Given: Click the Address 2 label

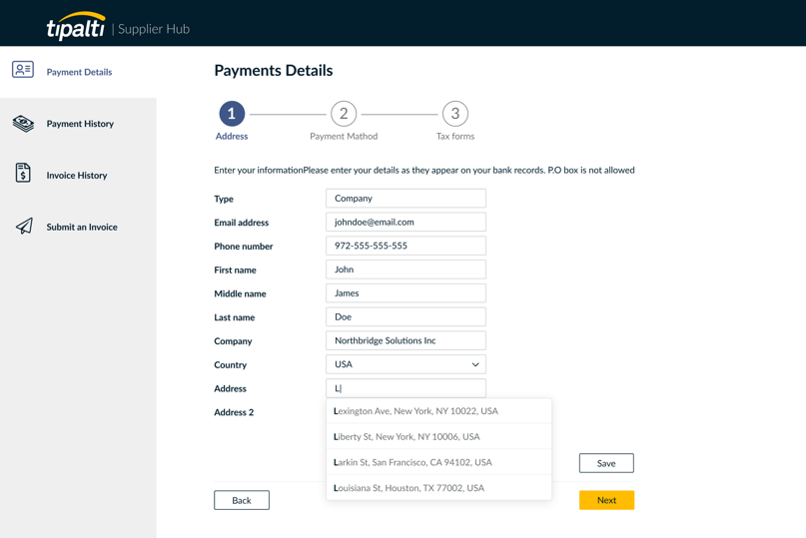Looking at the screenshot, I should (x=234, y=412).
